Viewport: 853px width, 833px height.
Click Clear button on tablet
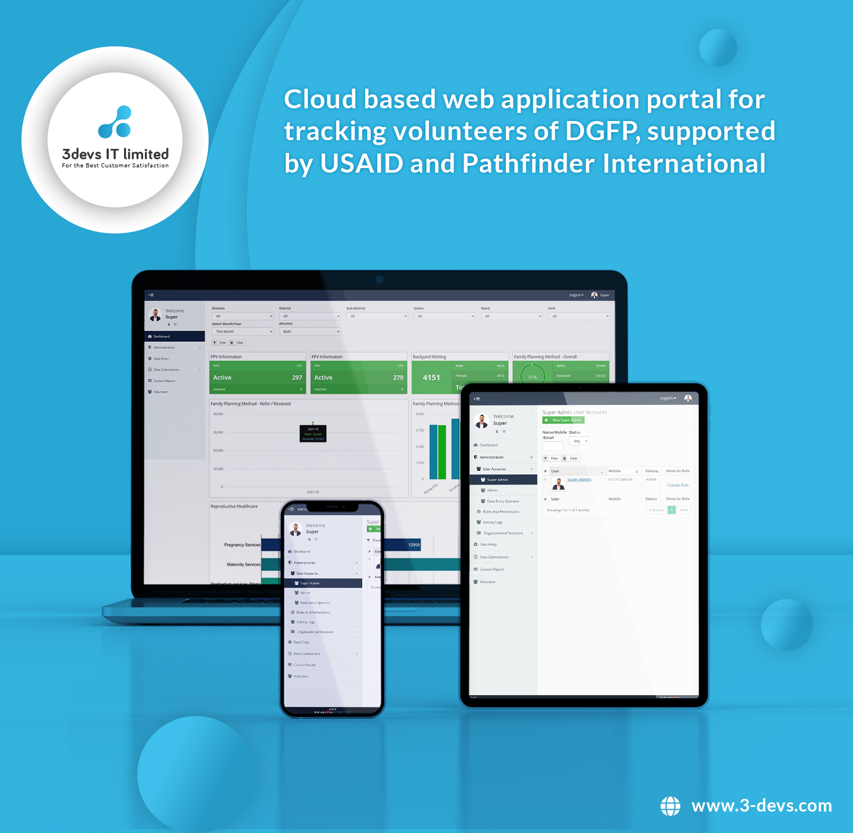[x=570, y=458]
